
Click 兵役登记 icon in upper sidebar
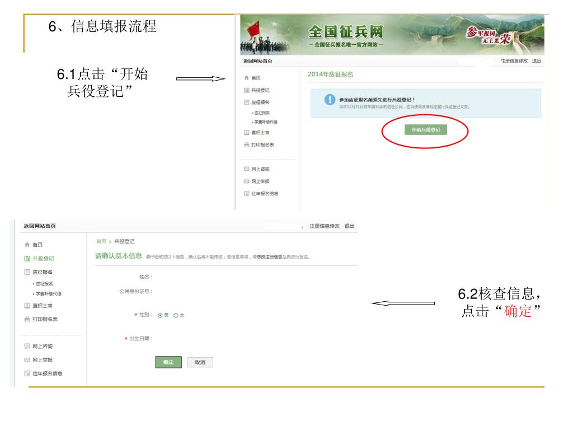point(246,90)
